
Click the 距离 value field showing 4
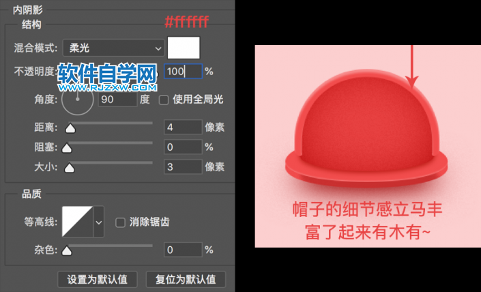pyautogui.click(x=183, y=127)
